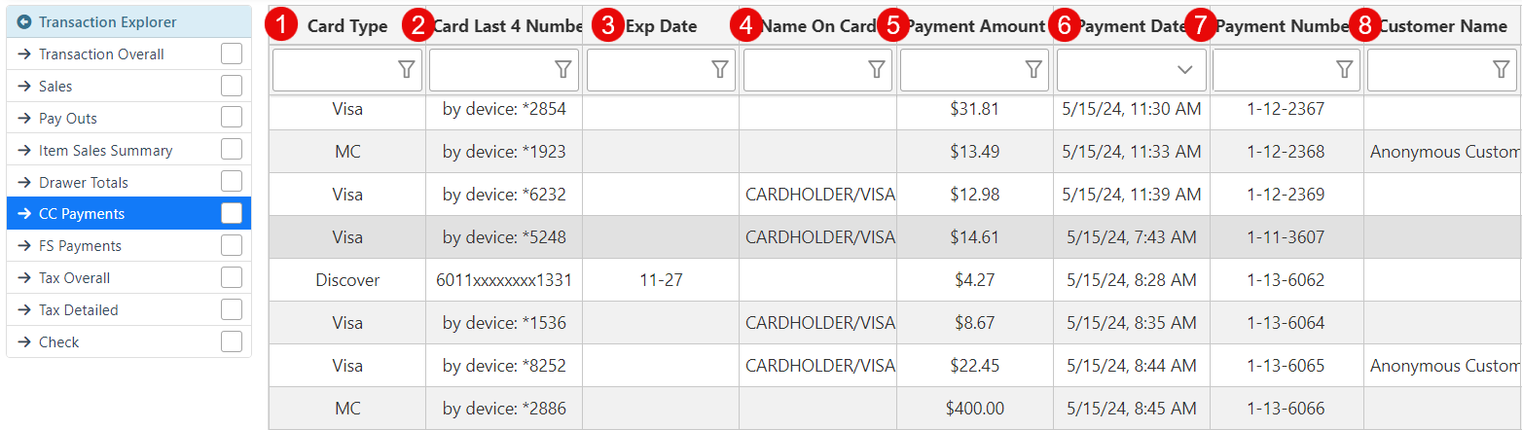Click the filter icon under Payment Amount
Screen dimensions: 1522x430
click(1033, 69)
